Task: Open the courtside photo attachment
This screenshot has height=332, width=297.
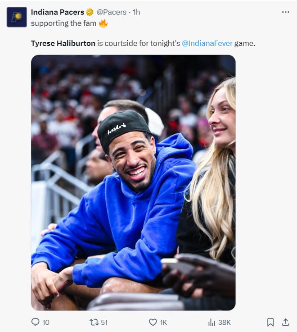Action: pyautogui.click(x=133, y=182)
